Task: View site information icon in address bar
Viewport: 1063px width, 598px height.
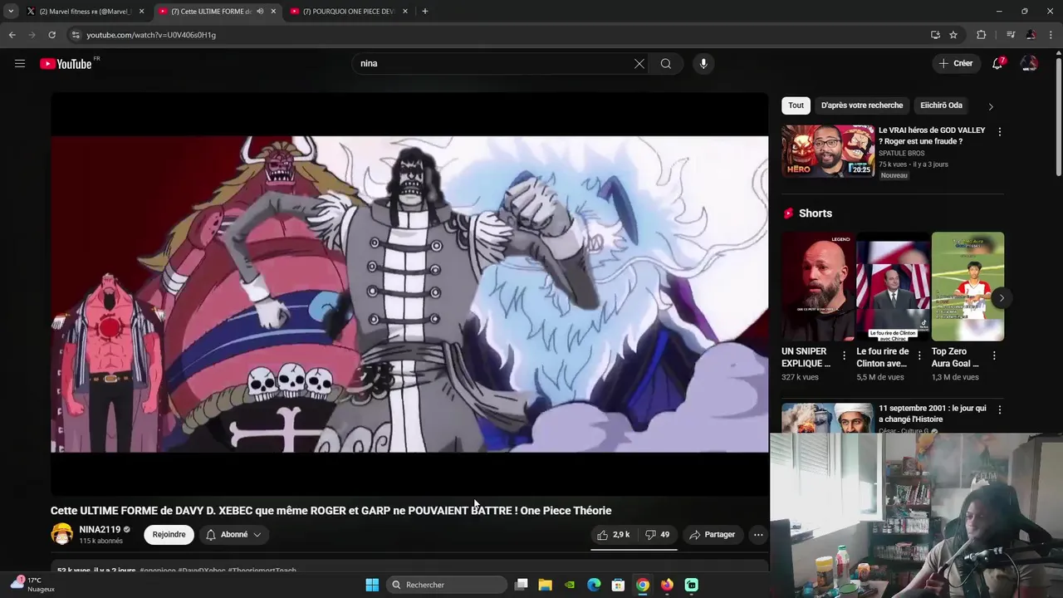Action: coord(76,35)
